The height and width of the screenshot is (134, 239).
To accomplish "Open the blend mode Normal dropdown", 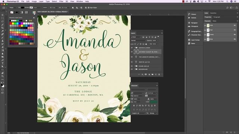I will point(139,41).
